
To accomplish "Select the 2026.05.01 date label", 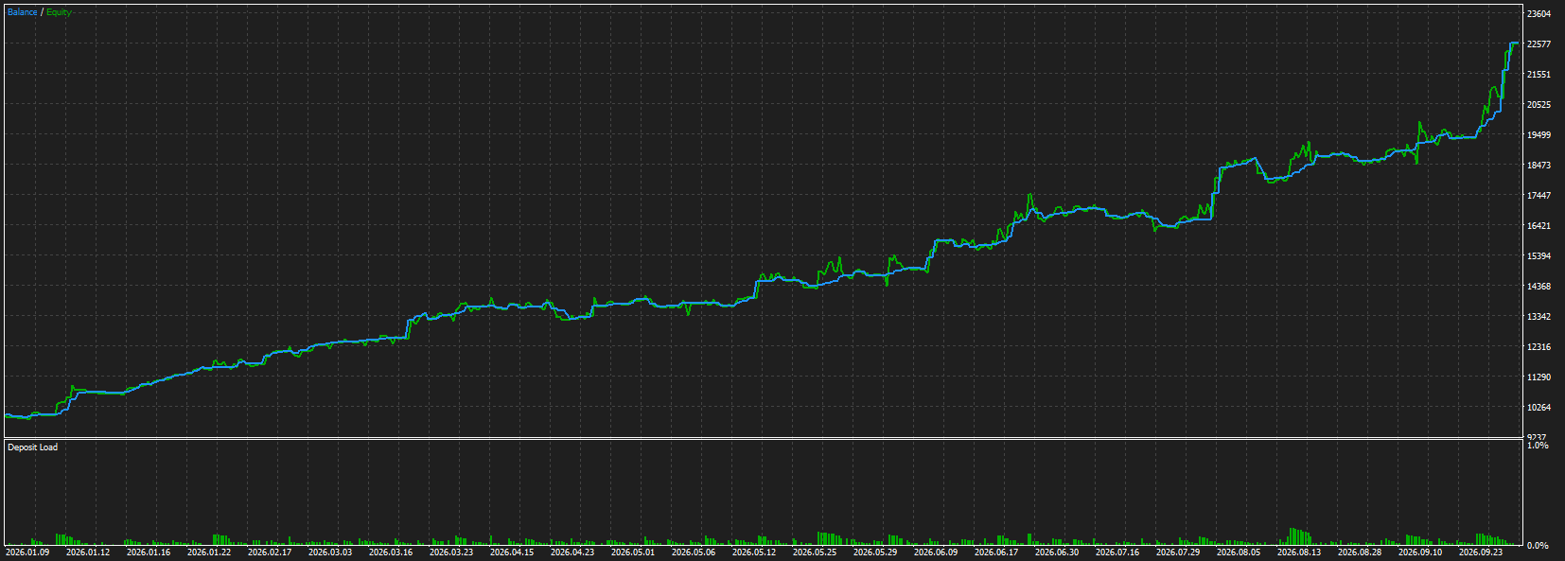I will tap(633, 552).
